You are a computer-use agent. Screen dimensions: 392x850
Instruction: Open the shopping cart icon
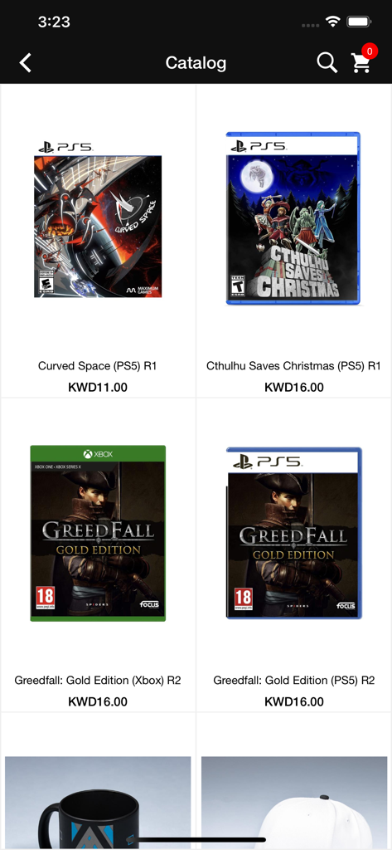(x=361, y=63)
